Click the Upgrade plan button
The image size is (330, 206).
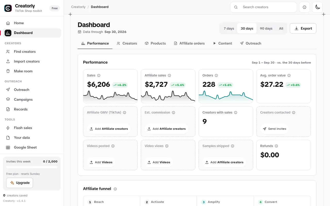(20, 183)
